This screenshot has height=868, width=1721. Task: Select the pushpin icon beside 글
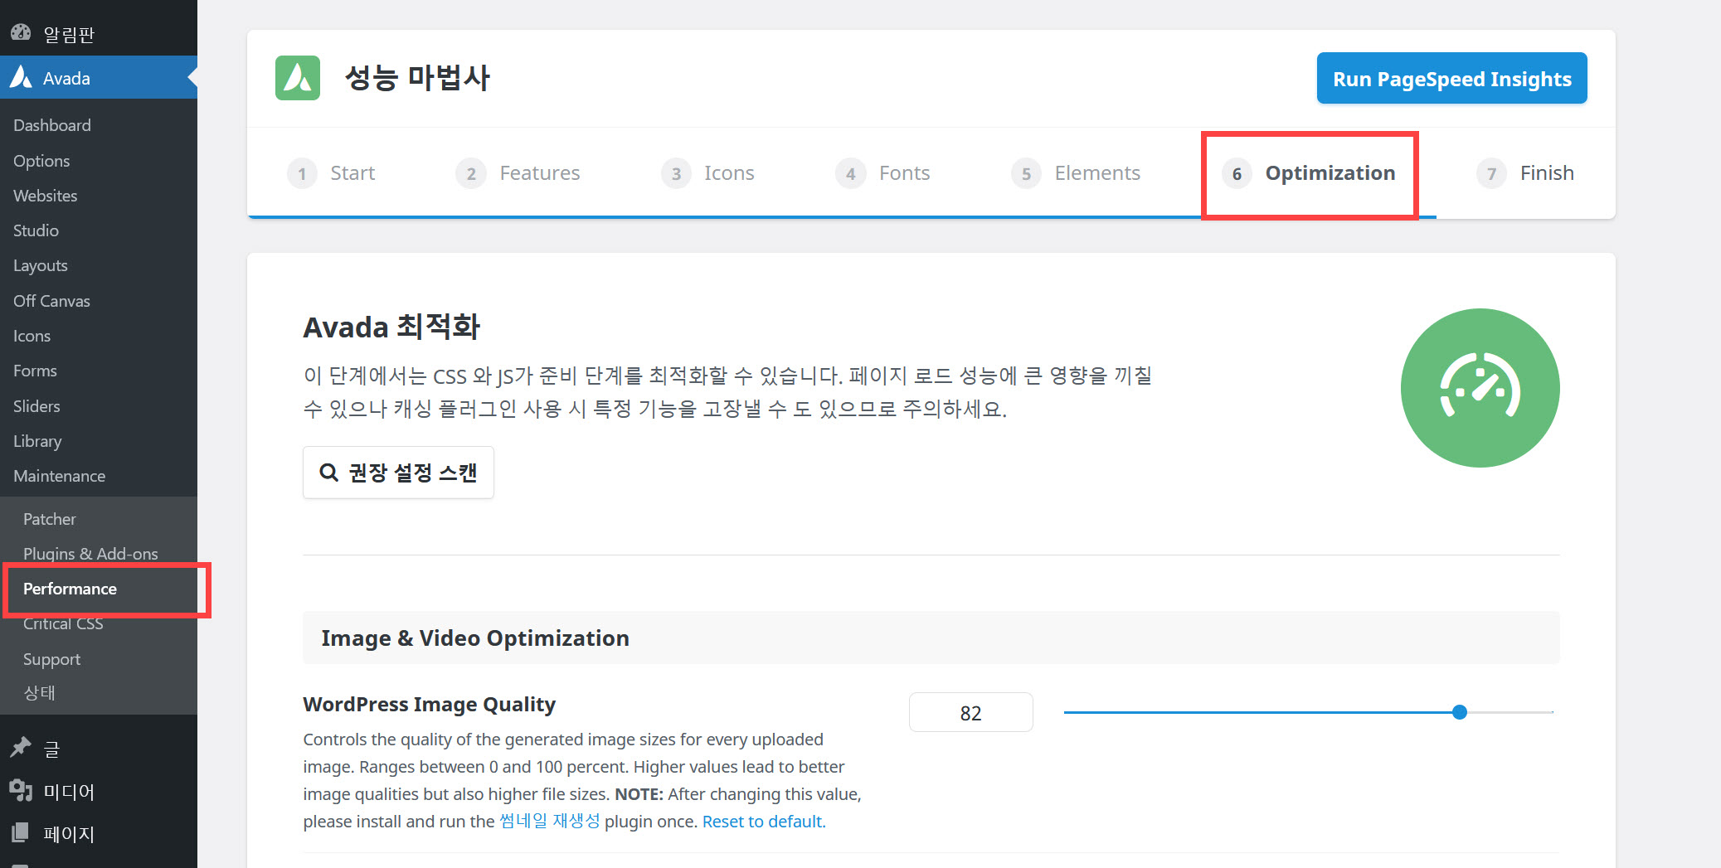point(22,748)
